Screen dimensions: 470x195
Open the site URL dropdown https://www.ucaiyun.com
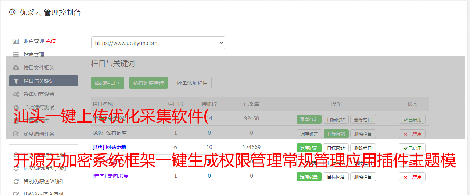click(x=158, y=43)
